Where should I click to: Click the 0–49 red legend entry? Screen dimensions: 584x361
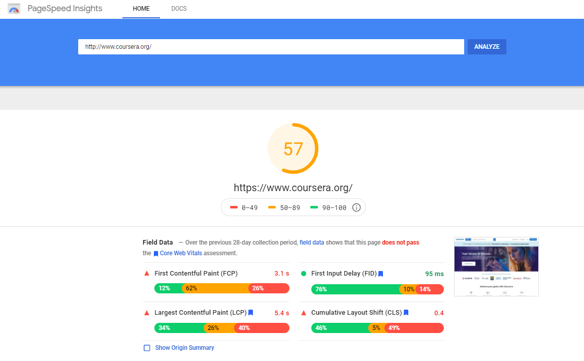244,208
